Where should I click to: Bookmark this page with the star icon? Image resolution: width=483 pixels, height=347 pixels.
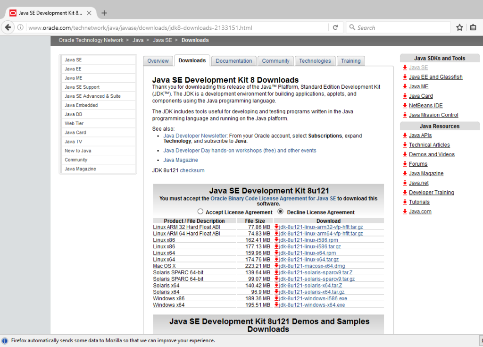tap(459, 27)
